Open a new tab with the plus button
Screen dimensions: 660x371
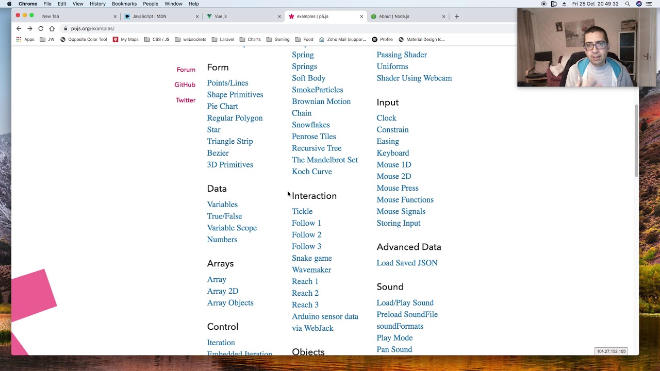[456, 16]
